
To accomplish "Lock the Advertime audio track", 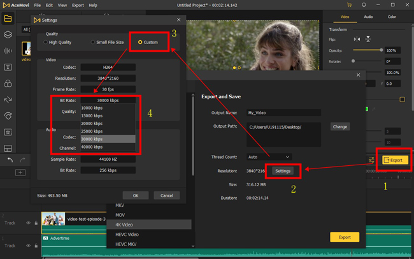I will (36, 246).
